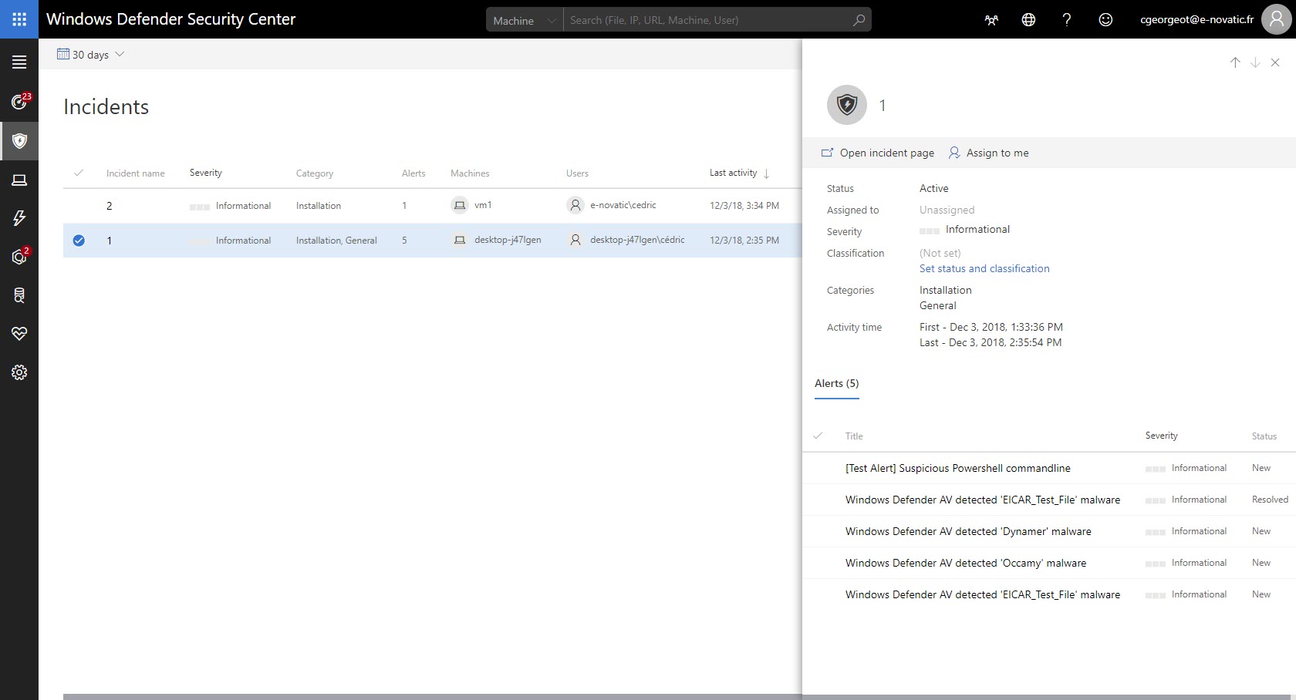Open the advanced hunting sidebar icon
Image resolution: width=1296 pixels, height=700 pixels.
point(19,295)
